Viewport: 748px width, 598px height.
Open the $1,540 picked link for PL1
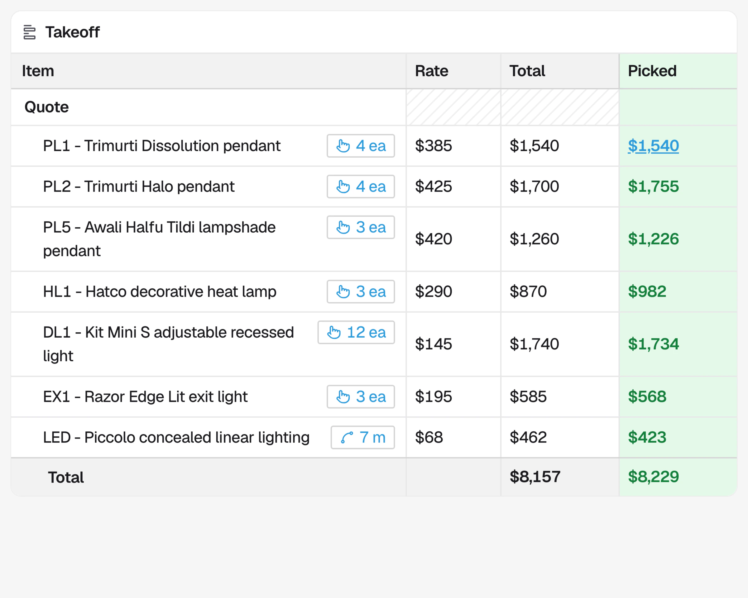[x=653, y=146]
